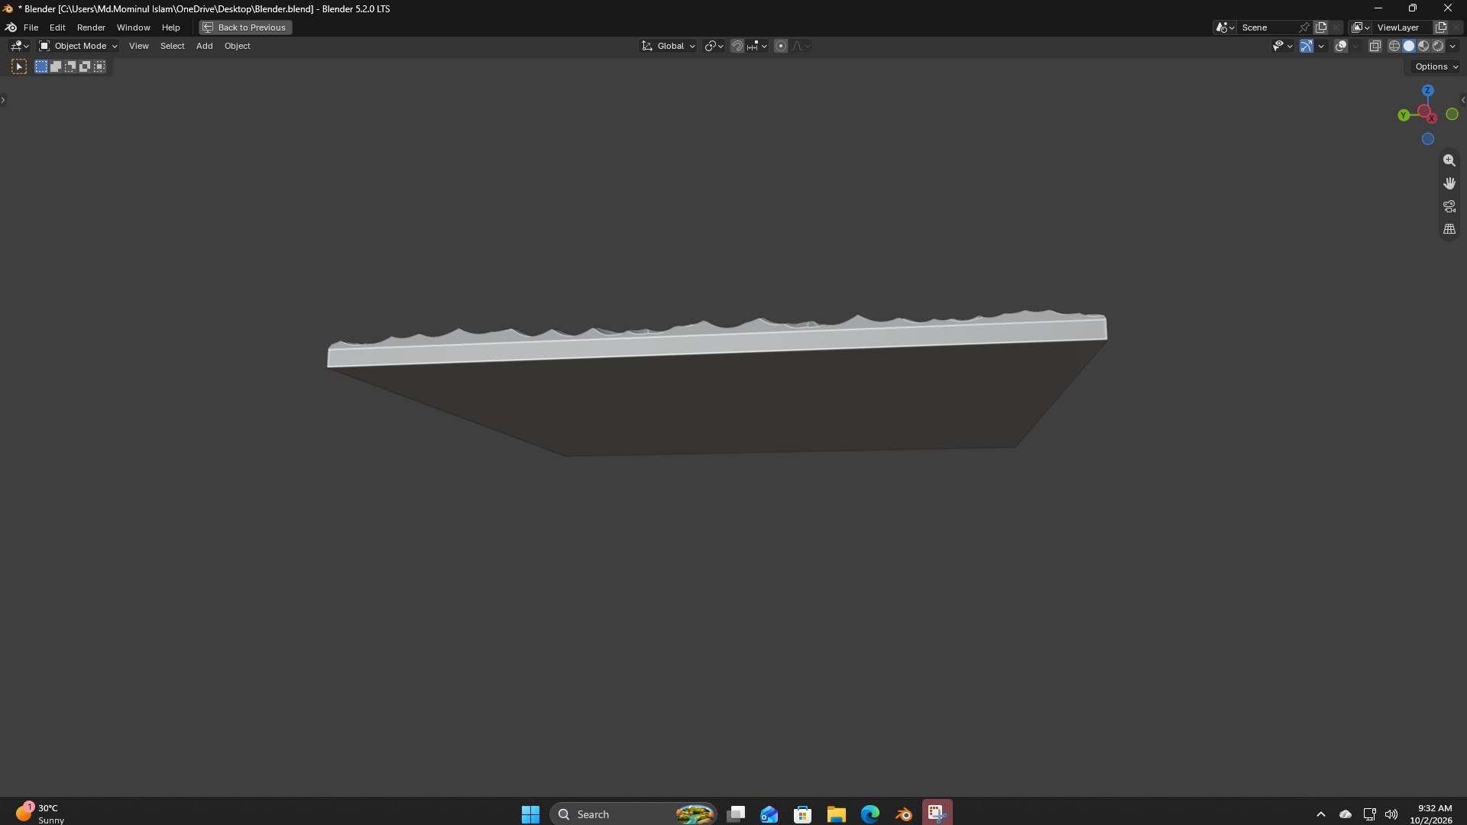Click the Back to Previous button

pyautogui.click(x=245, y=27)
